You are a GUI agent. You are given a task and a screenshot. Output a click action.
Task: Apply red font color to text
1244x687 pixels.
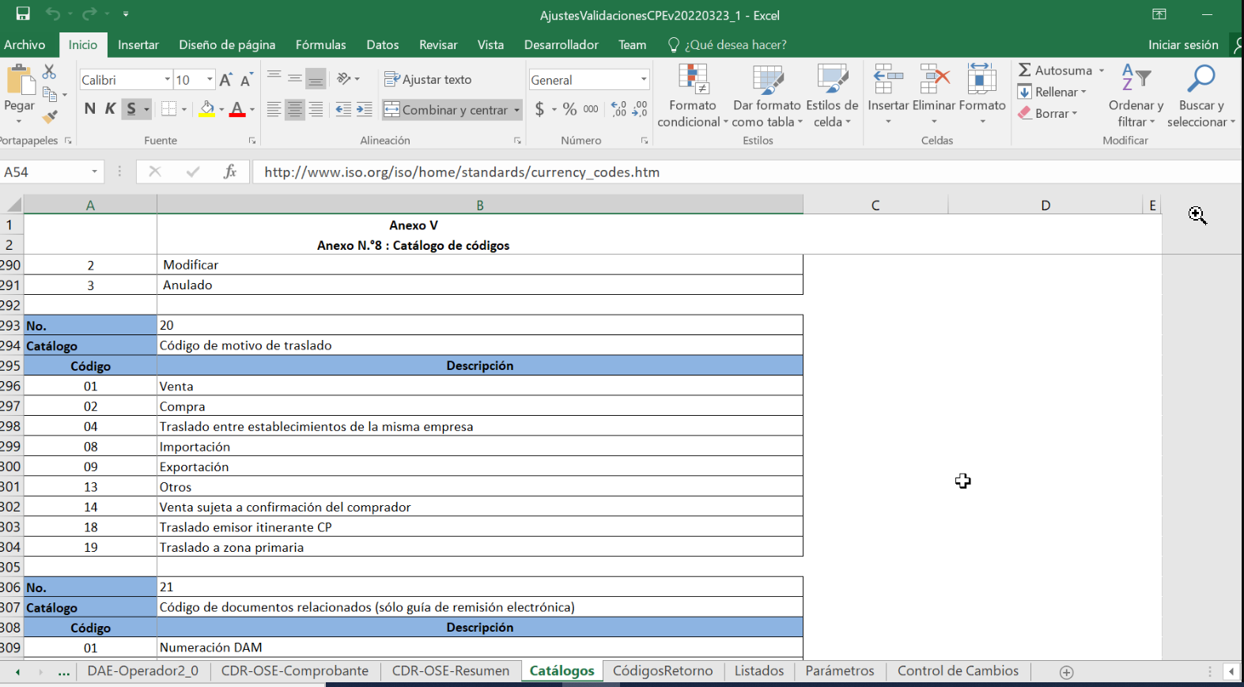[236, 109]
